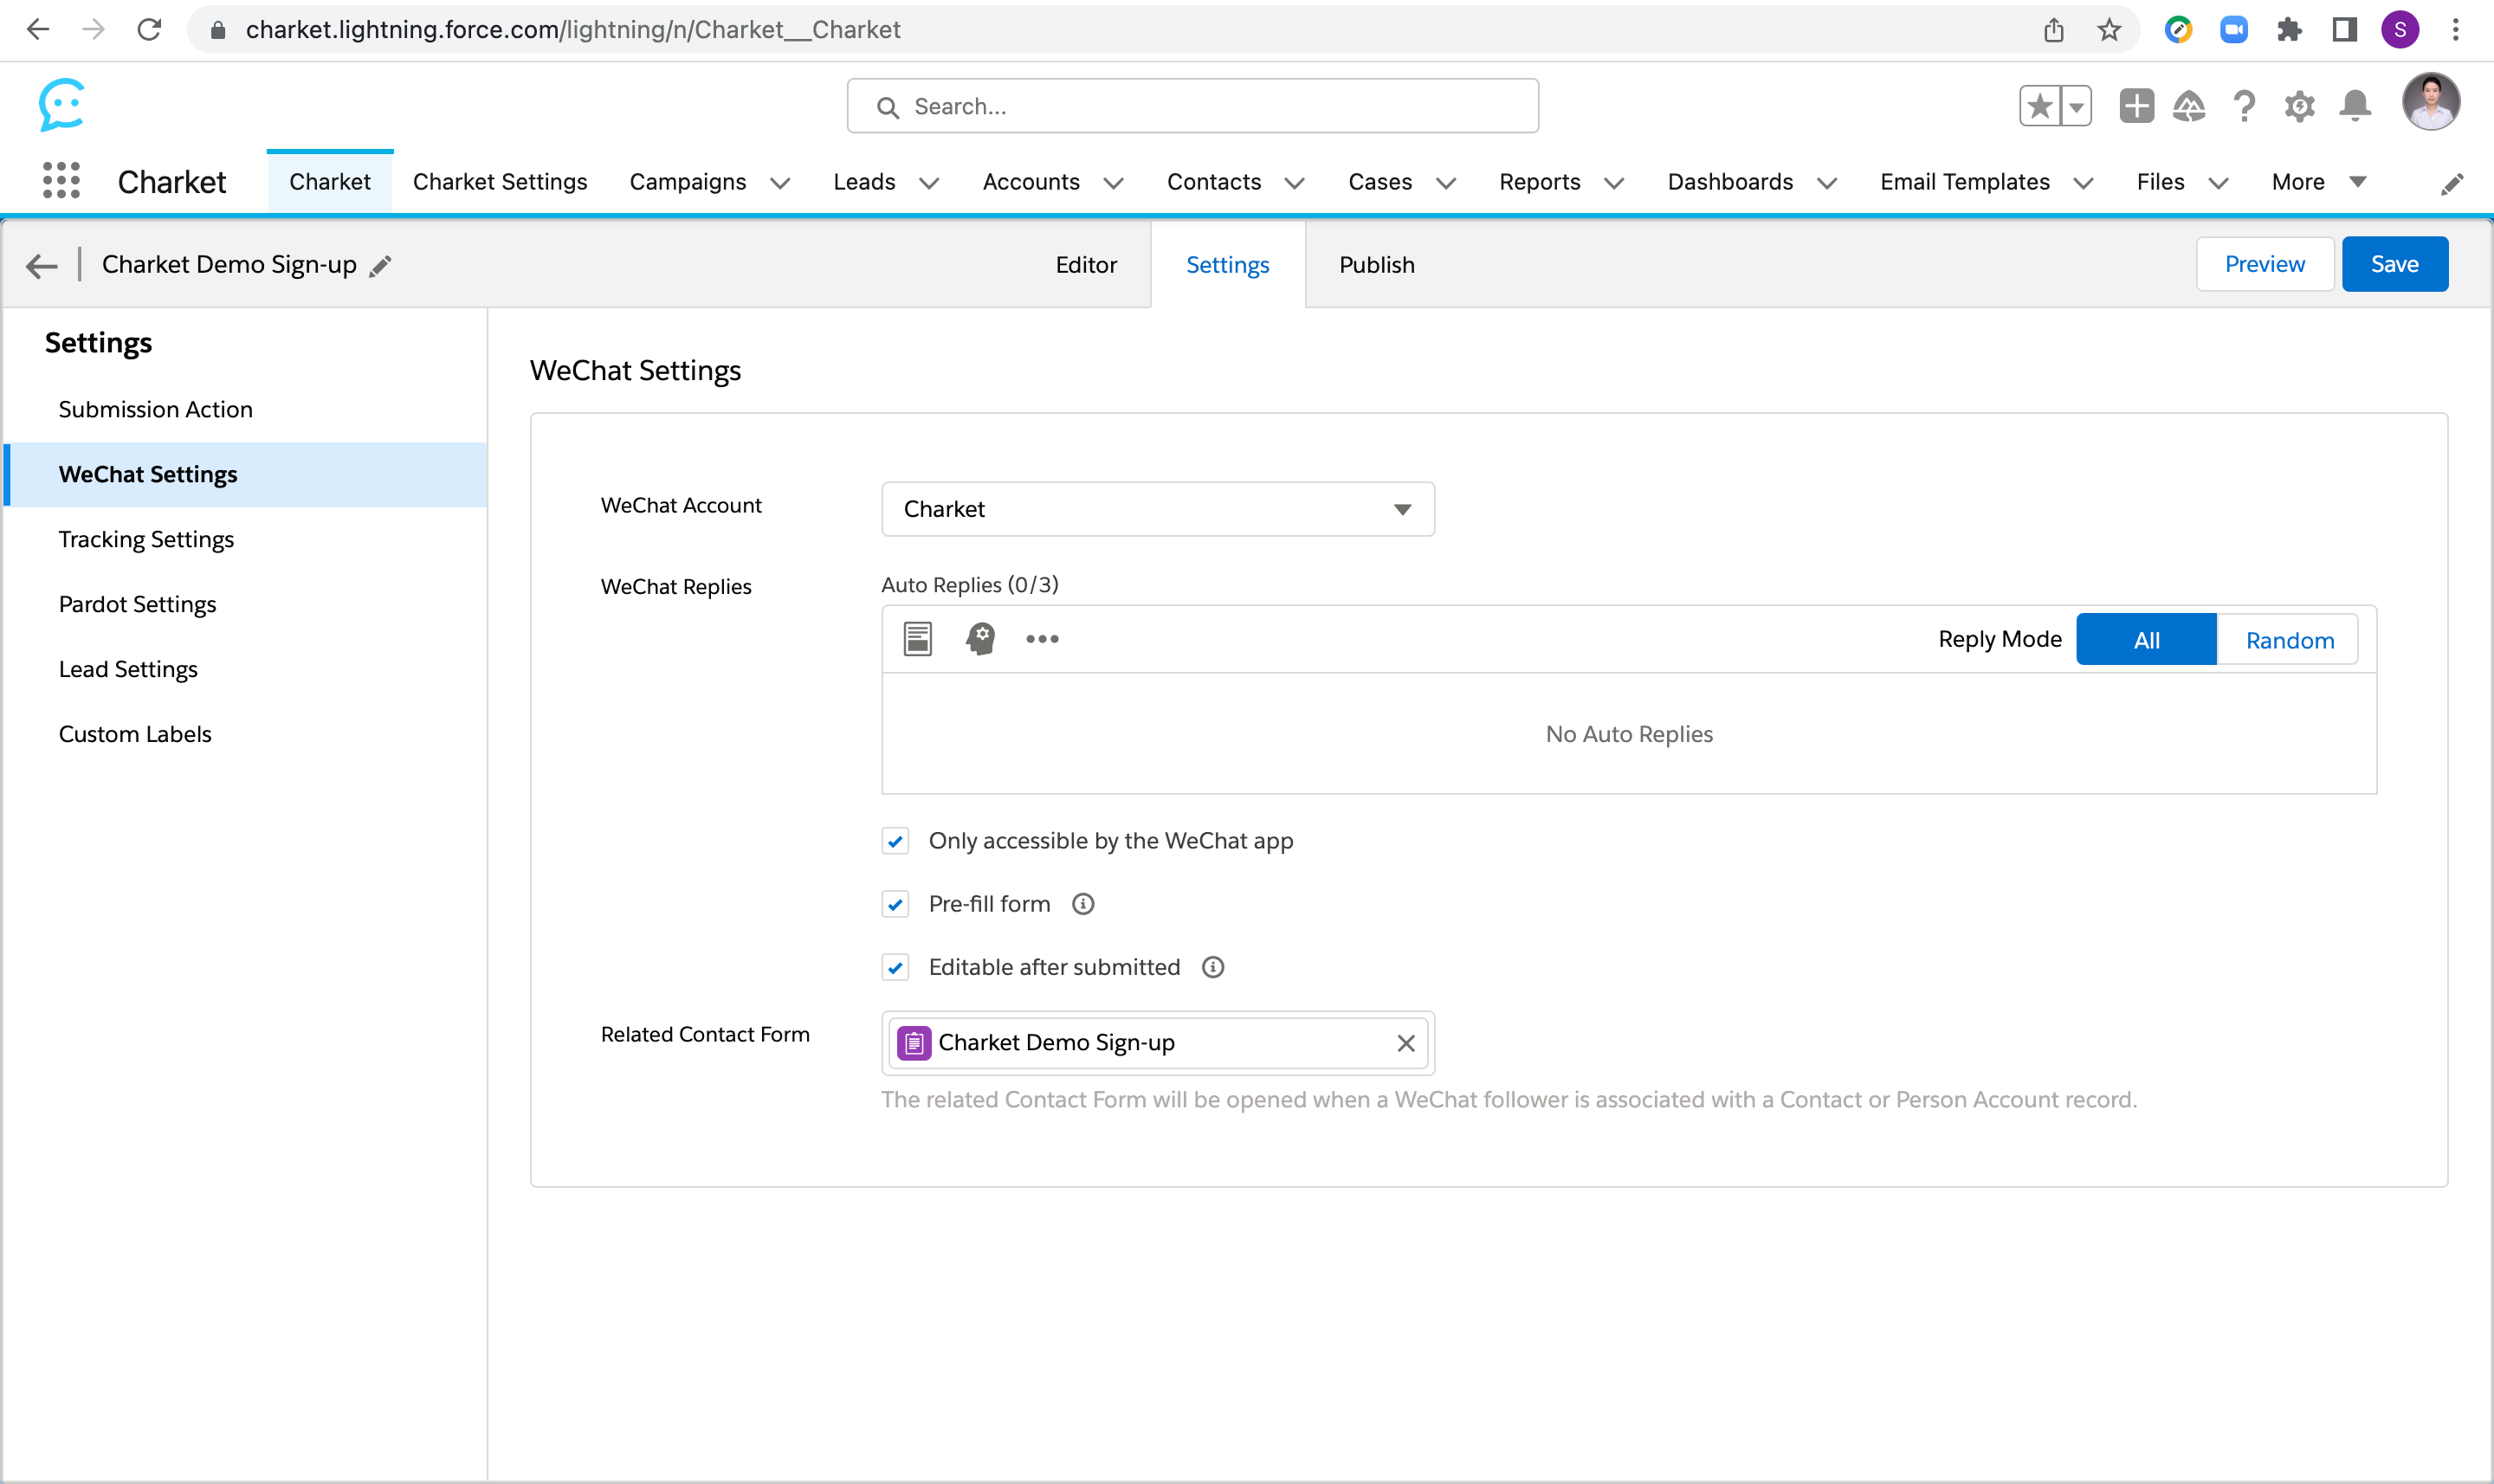Viewport: 2494px width, 1484px height.
Task: Click the Related Contact Form lookup field
Action: click(1157, 1043)
